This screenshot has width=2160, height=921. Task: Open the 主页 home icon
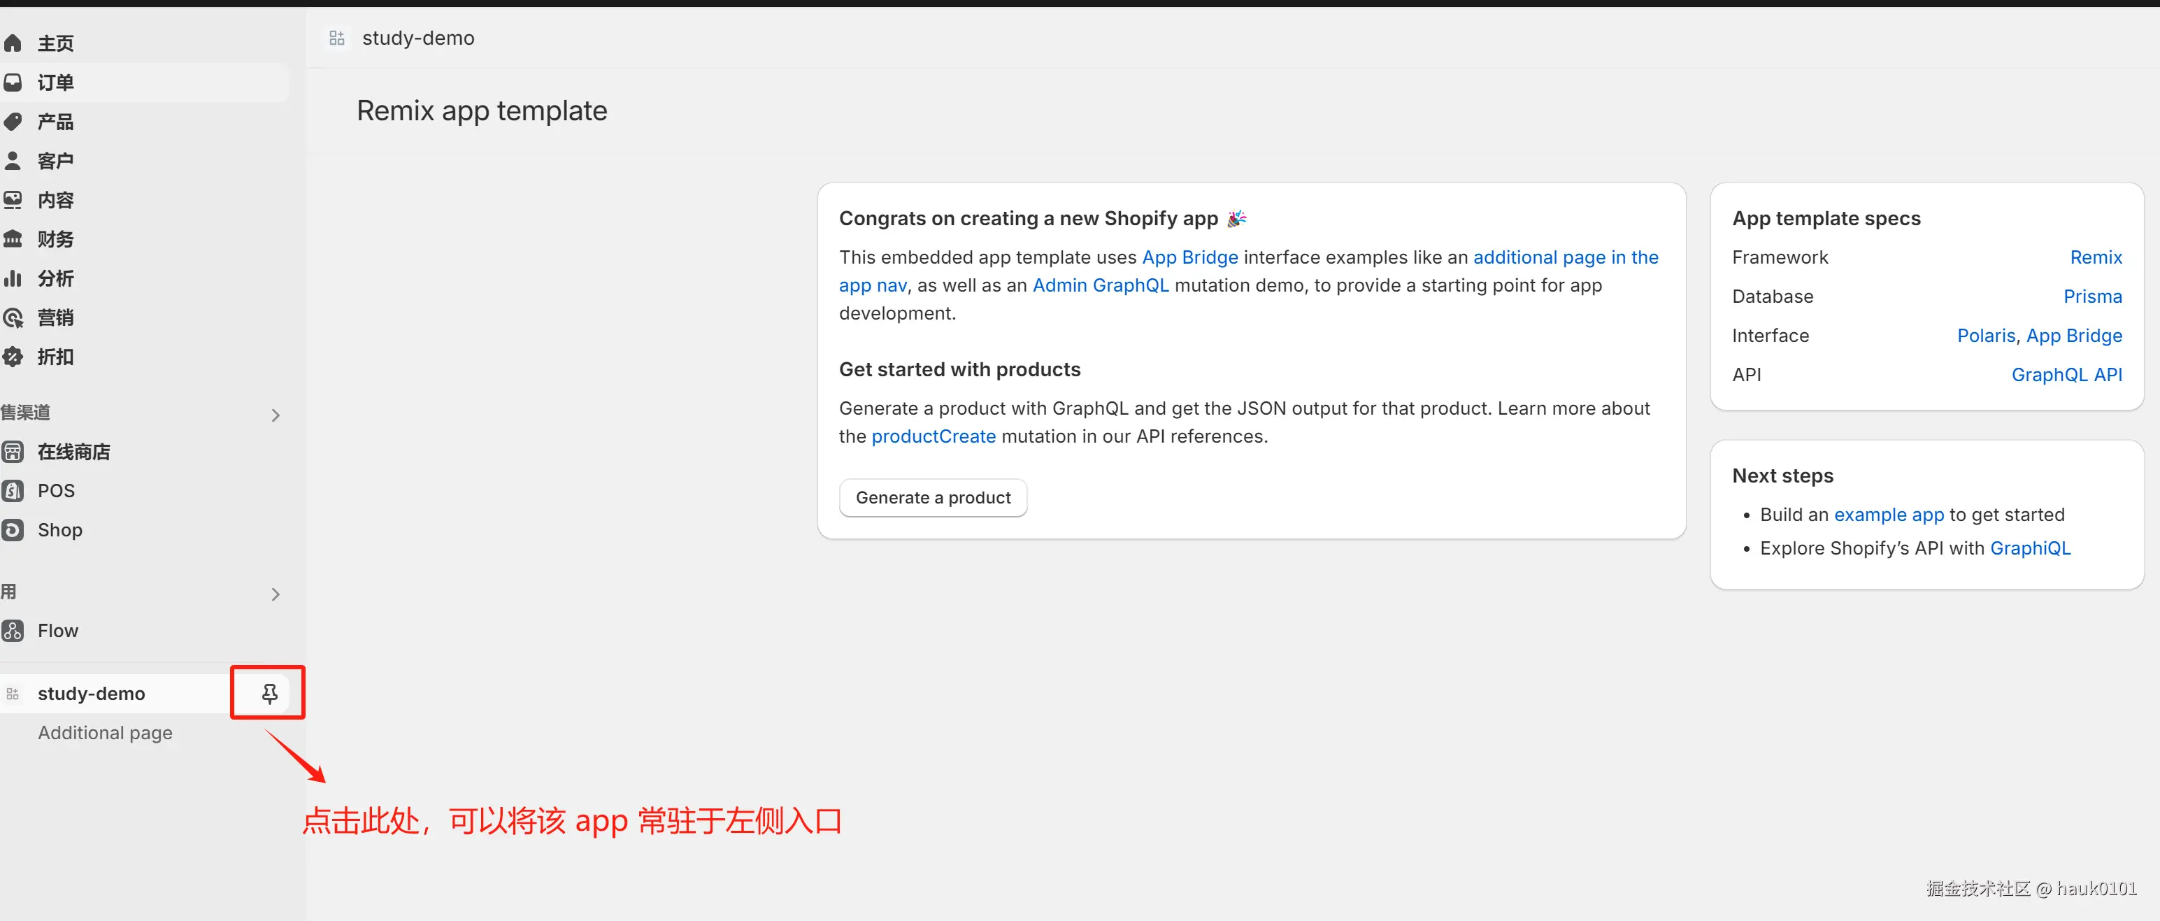click(x=13, y=43)
